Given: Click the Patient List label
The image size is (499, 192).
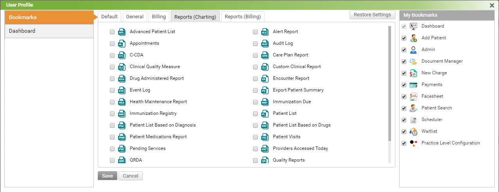Looking at the screenshot, I should (x=285, y=114).
